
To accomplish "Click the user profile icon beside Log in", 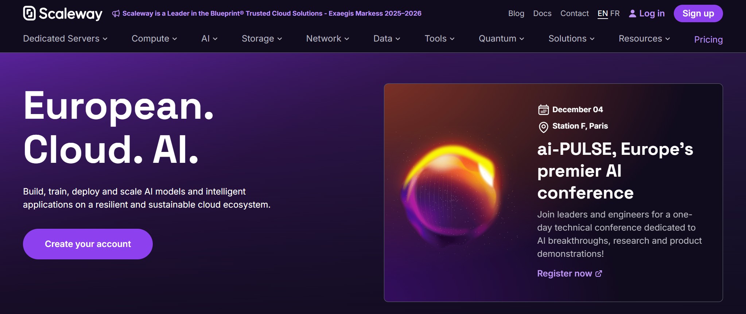I will coord(633,13).
